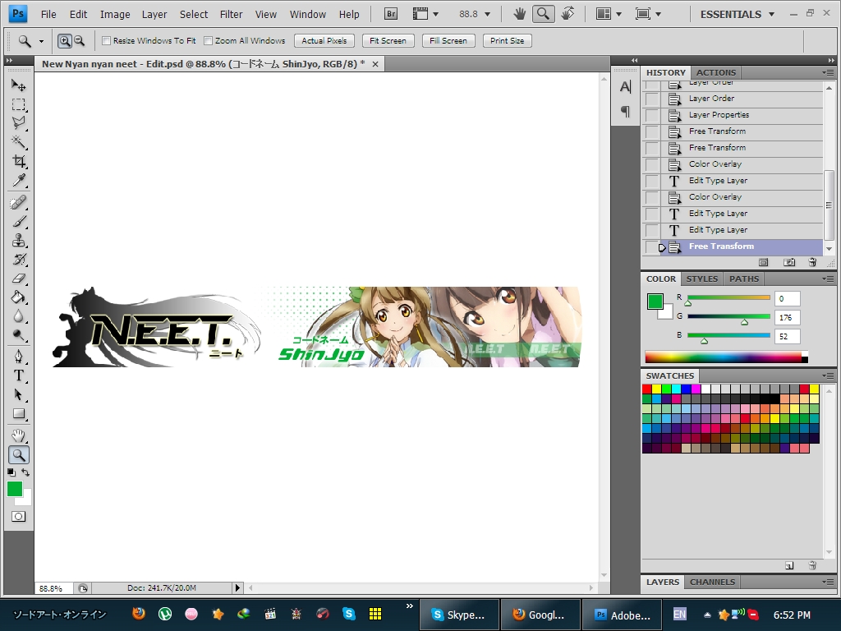Select the Eyedropper tool
Image resolution: width=841 pixels, height=631 pixels.
pyautogui.click(x=19, y=180)
